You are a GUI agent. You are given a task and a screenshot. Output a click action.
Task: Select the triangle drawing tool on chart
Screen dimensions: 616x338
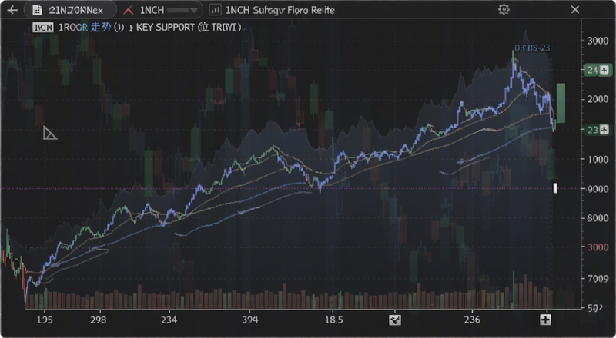[49, 133]
